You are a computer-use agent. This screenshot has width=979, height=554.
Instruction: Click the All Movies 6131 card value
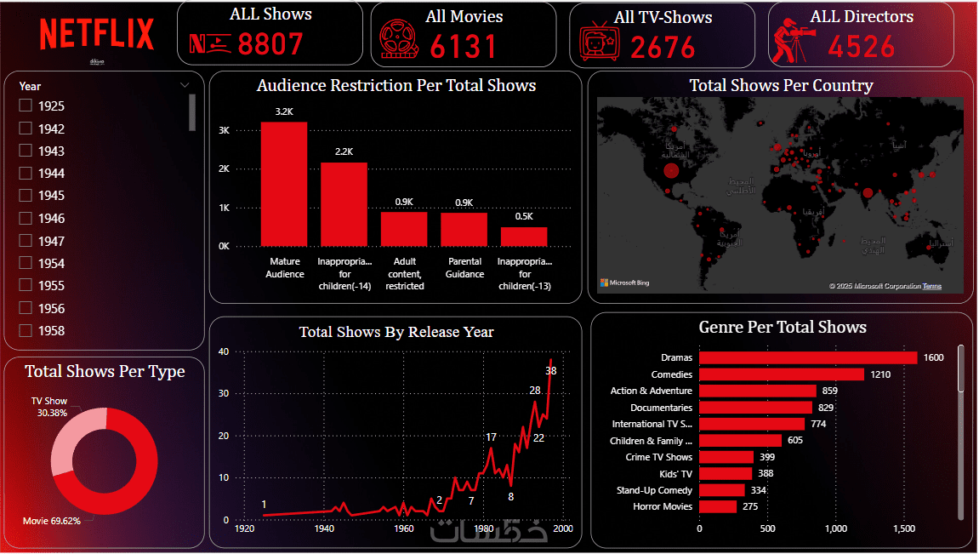[464, 47]
